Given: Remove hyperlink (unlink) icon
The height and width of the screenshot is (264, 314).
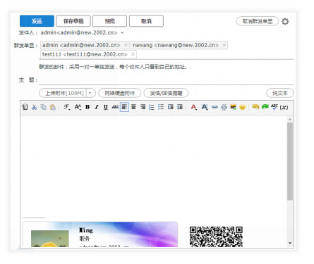Looking at the screenshot, I should coord(224,107).
